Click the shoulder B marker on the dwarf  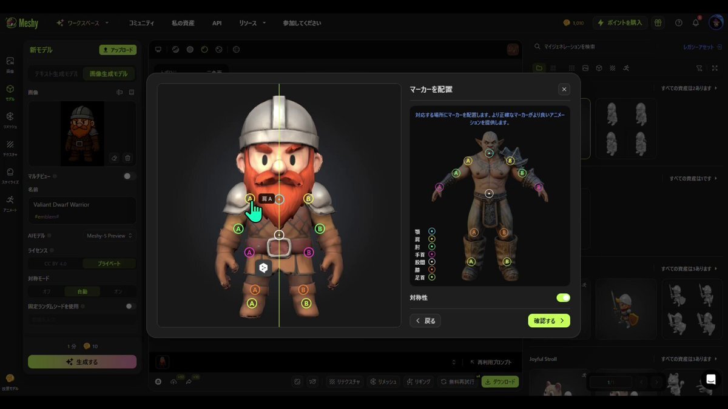click(308, 198)
